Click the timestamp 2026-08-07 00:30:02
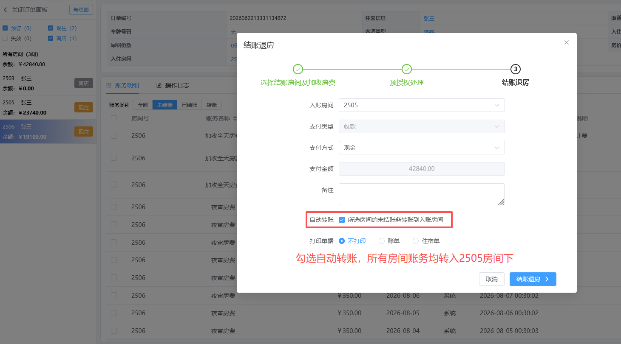This screenshot has width=621, height=344. coord(509,295)
